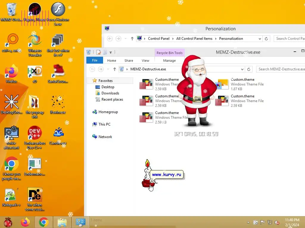Open the lfswin.exe desktop icon
Viewport: 305px width, 228px height.
click(x=58, y=104)
